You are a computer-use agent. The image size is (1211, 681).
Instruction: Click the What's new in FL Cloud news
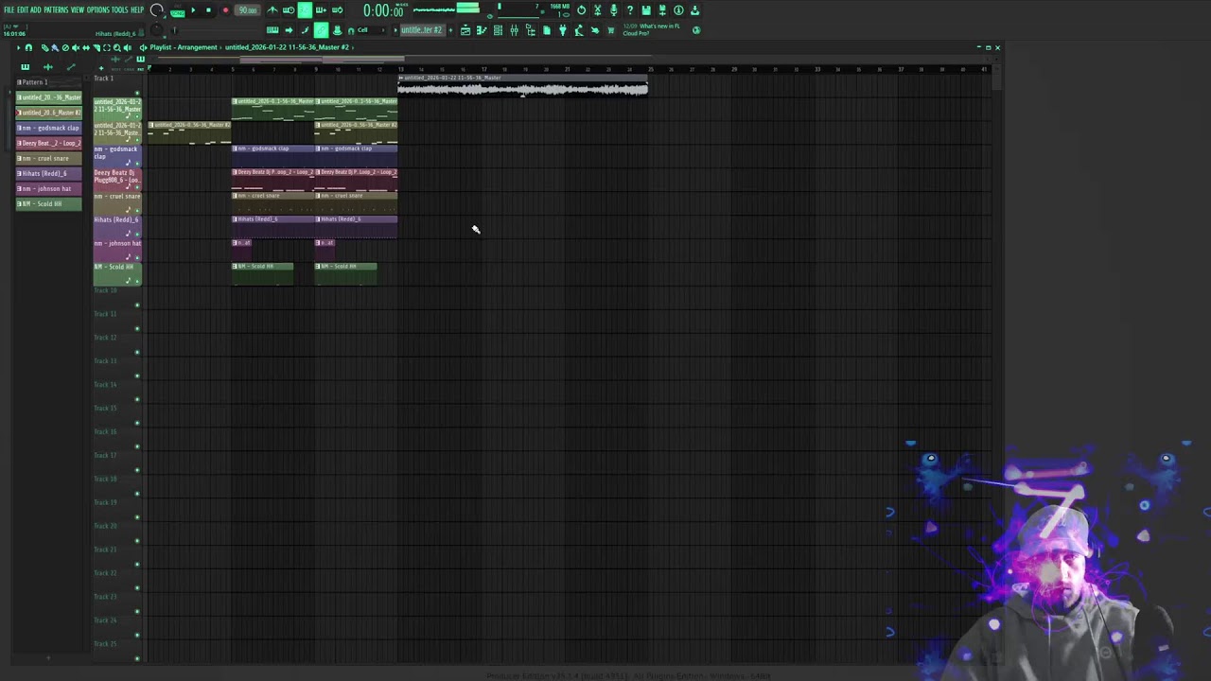coord(653,29)
